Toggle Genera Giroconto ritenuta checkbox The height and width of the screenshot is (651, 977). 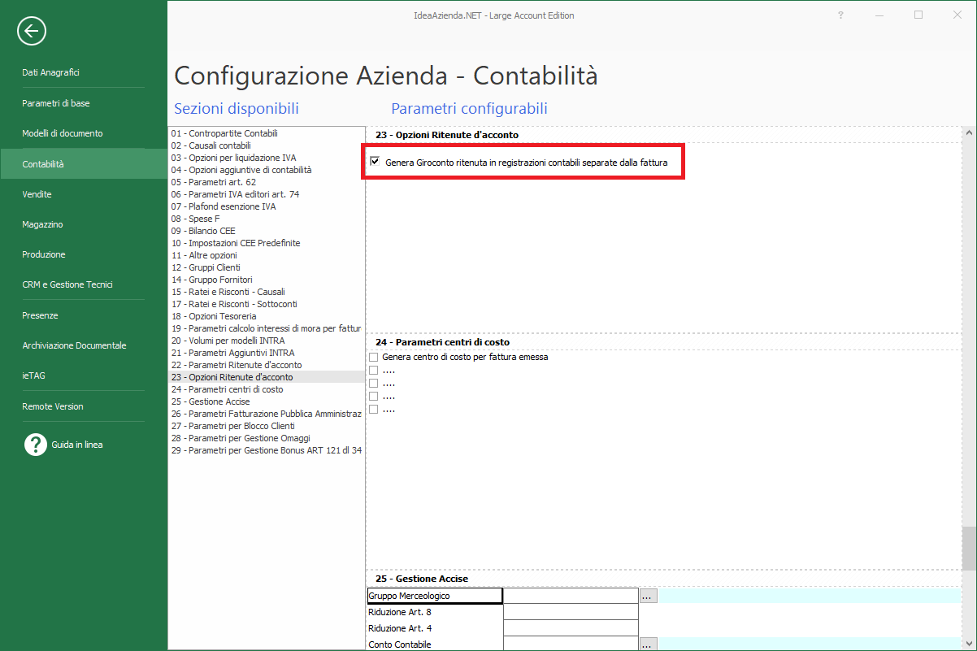[x=375, y=162]
